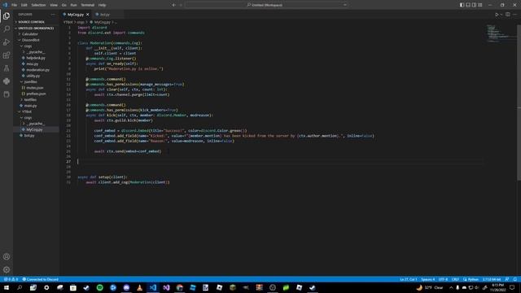Viewport: 521px width, 293px height.
Task: Change CRLF end of line sequence
Action: click(x=455, y=279)
